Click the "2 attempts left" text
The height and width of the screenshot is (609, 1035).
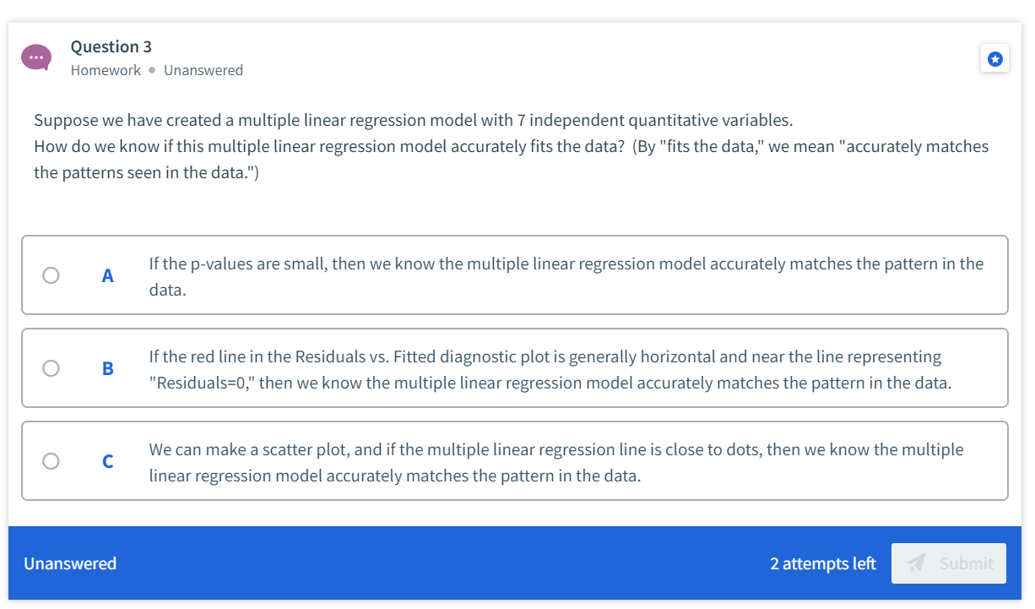[822, 563]
